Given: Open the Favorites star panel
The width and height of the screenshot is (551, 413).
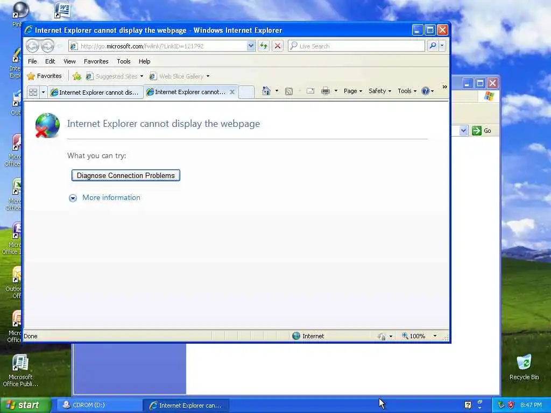Looking at the screenshot, I should (x=45, y=76).
